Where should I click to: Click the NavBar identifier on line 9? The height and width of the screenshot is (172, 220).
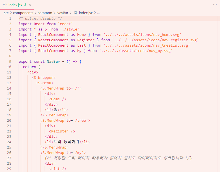pyautogui.click(x=53, y=62)
